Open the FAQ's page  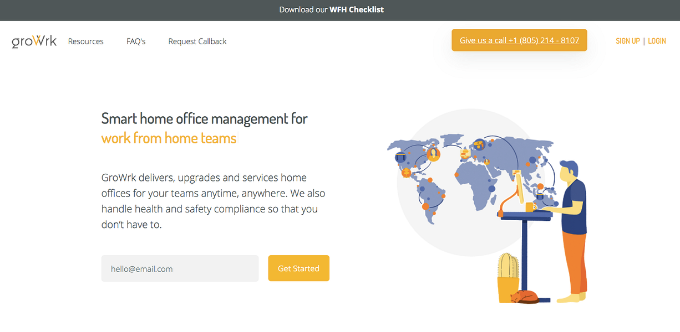(136, 41)
